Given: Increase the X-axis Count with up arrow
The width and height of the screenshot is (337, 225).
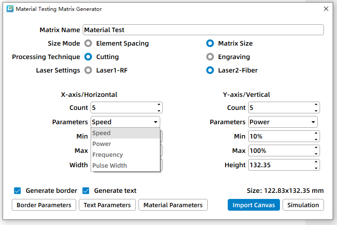Looking at the screenshot, I should click(158, 105).
